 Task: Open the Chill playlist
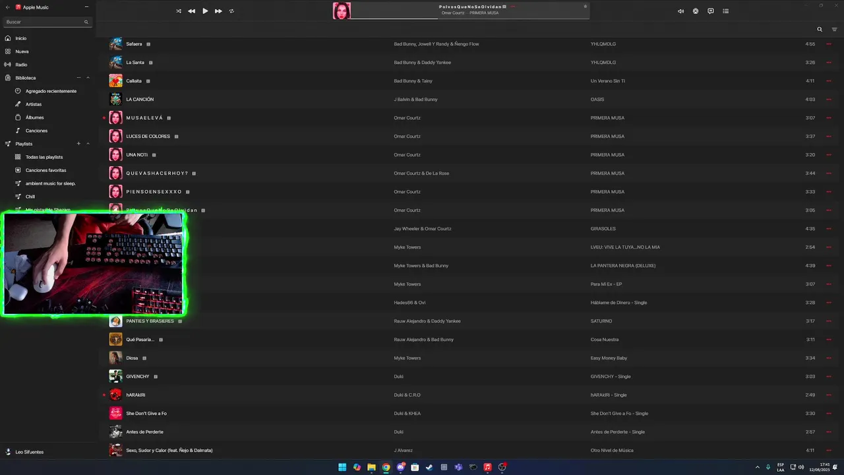click(x=30, y=197)
